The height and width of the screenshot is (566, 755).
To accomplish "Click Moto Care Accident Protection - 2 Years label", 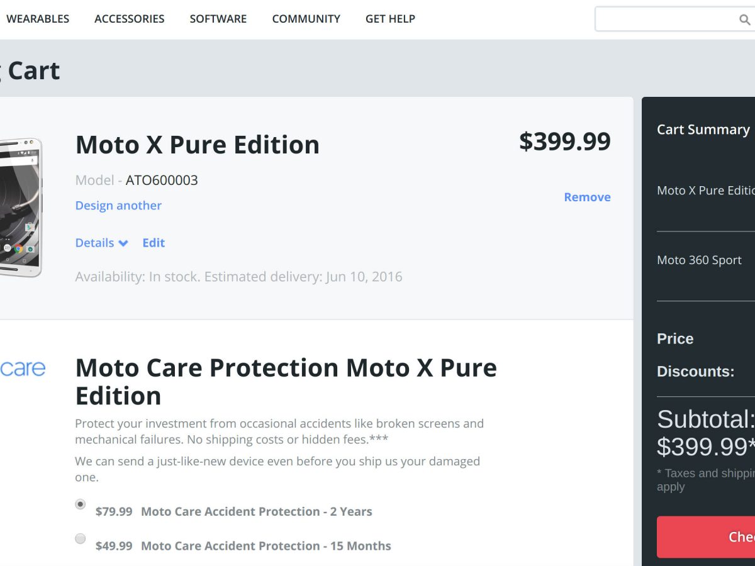I will [257, 512].
